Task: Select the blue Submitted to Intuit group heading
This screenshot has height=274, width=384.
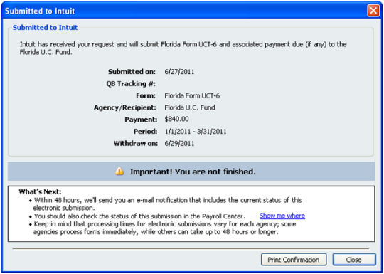Action: (x=45, y=28)
